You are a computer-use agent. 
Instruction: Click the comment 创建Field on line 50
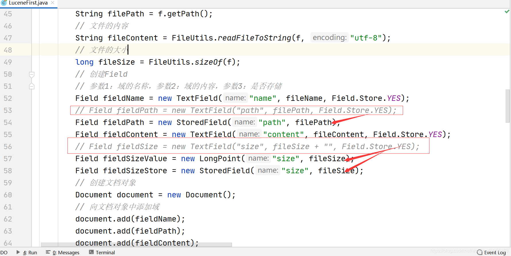click(x=101, y=74)
